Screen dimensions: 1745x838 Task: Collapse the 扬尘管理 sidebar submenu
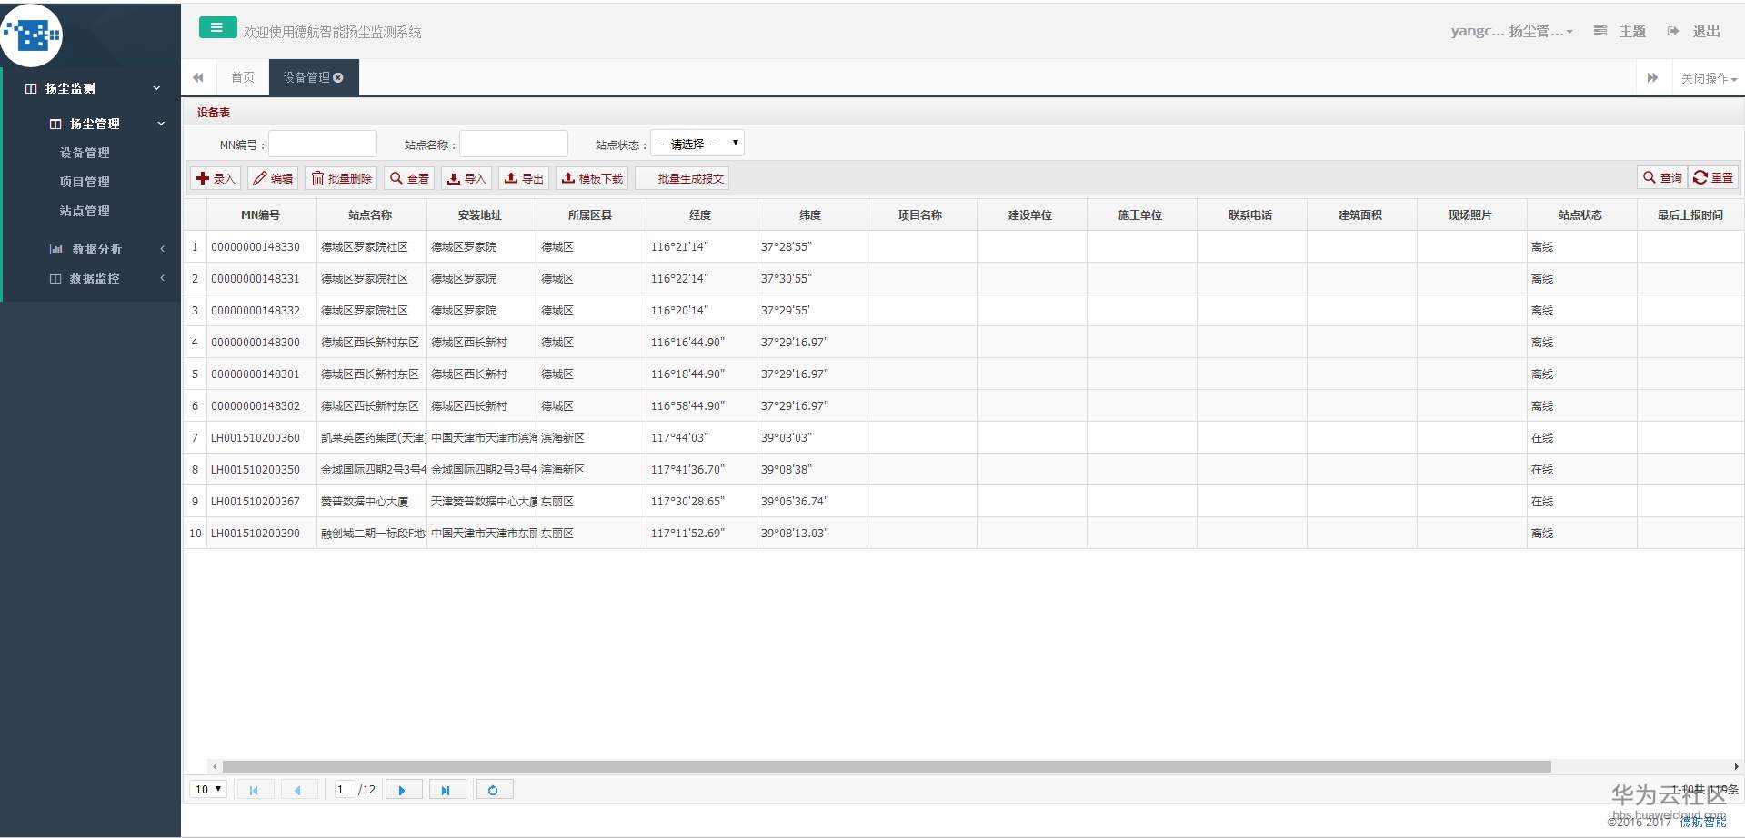coord(106,124)
